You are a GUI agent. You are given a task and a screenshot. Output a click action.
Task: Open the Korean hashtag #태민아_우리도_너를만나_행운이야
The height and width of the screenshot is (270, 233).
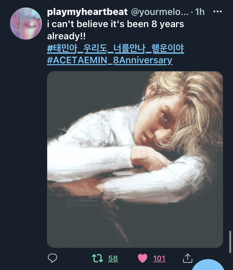tap(115, 48)
